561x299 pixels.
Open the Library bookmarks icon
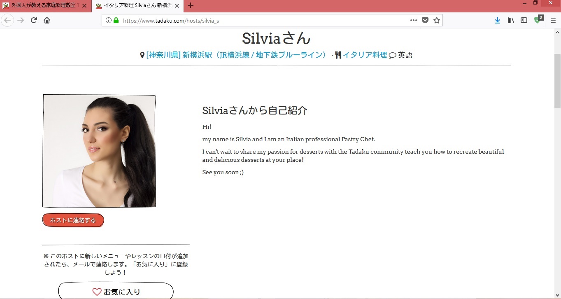(511, 20)
